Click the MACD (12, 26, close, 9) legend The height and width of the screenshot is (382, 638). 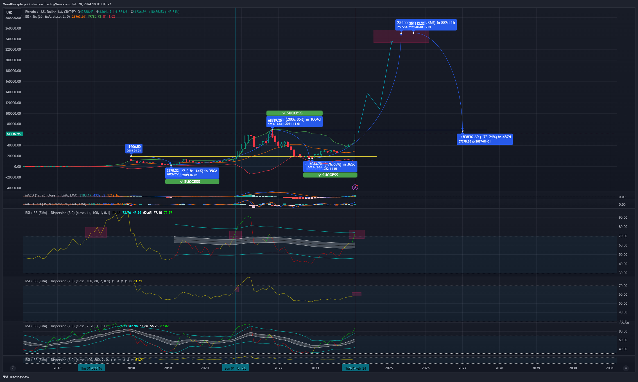tap(51, 195)
